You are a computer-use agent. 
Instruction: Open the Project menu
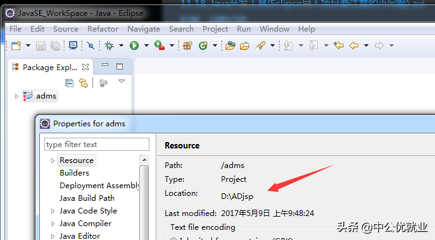(215, 29)
